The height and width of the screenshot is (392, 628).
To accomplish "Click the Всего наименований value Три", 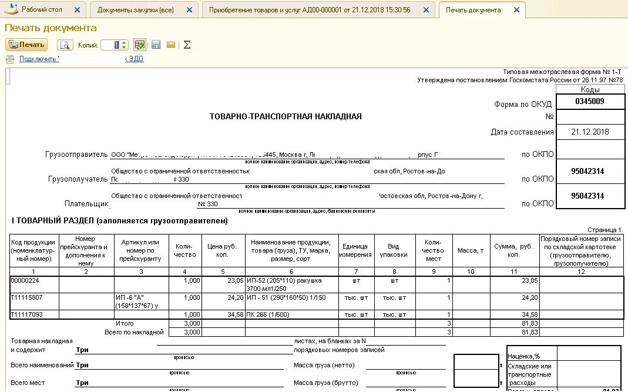I will click(82, 365).
